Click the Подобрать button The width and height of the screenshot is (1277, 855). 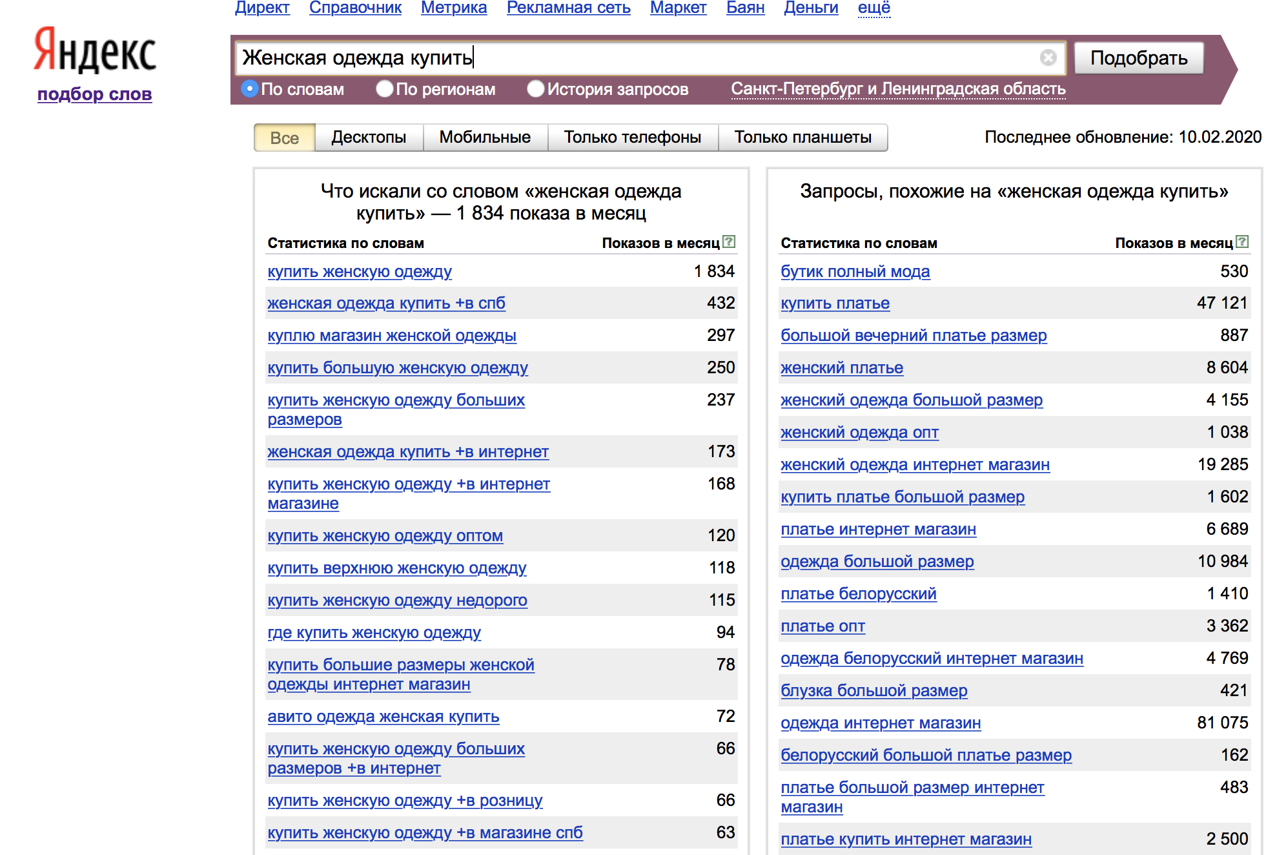point(1139,58)
